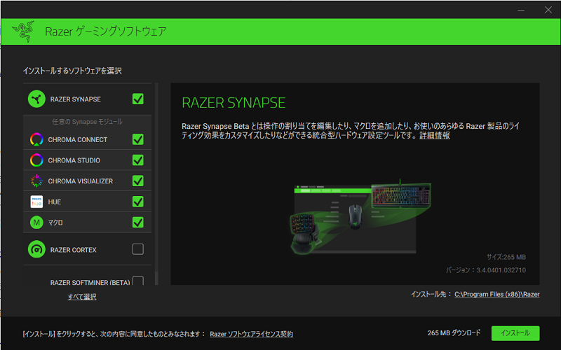Select the HUE label
Image resolution: width=561 pixels, height=350 pixels.
[55, 202]
